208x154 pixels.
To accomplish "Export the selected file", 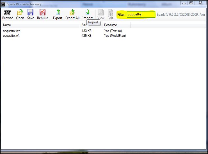I will tap(58, 14).
